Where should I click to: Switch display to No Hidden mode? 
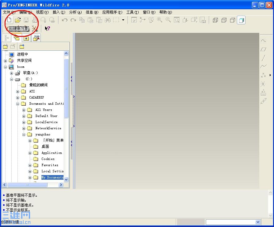pyautogui.click(x=232, y=20)
